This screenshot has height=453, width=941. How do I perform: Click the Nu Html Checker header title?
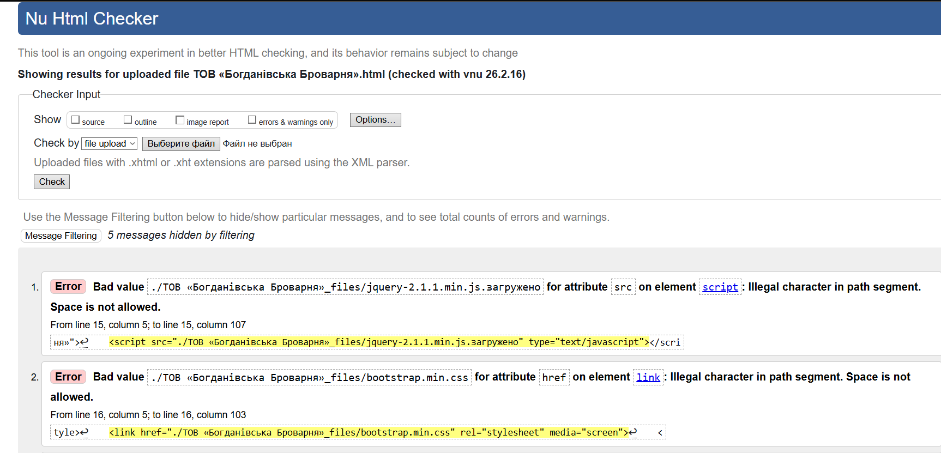pos(92,19)
